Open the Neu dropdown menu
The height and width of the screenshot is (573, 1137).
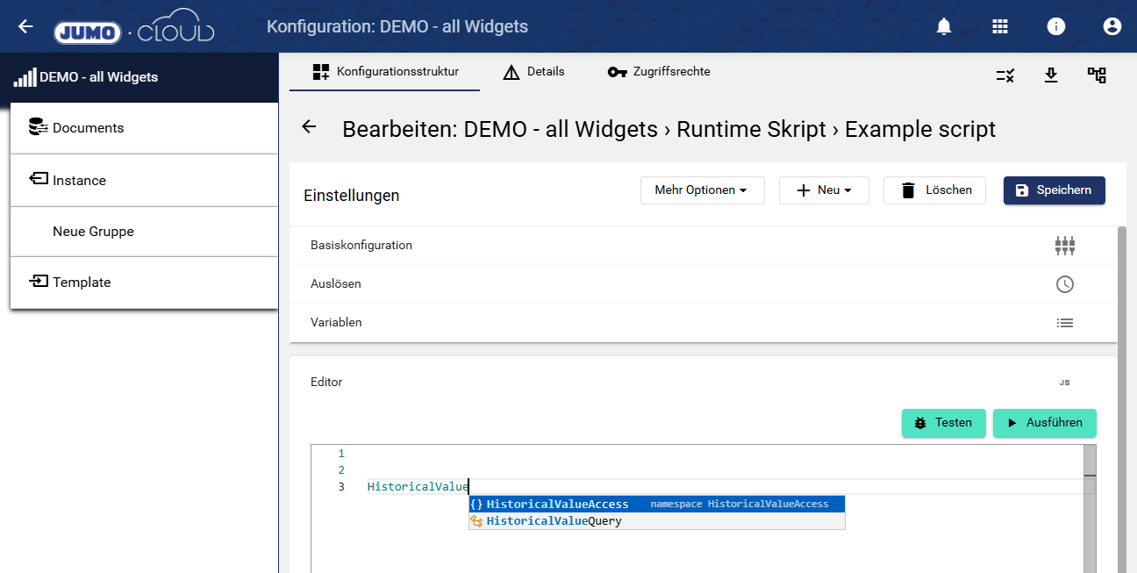tap(824, 190)
